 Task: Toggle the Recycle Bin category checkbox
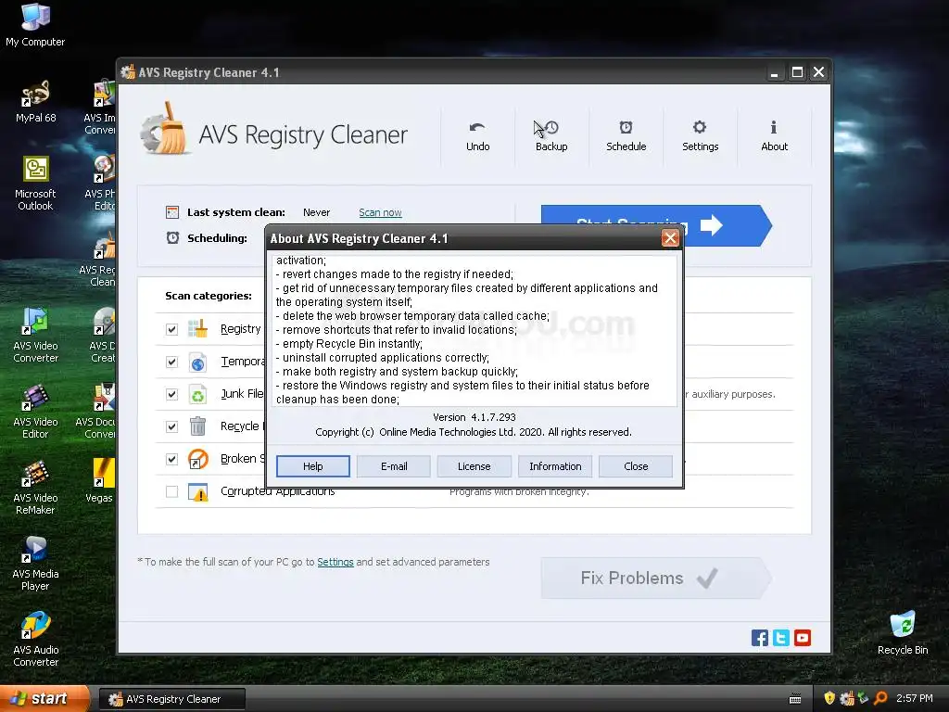171,426
